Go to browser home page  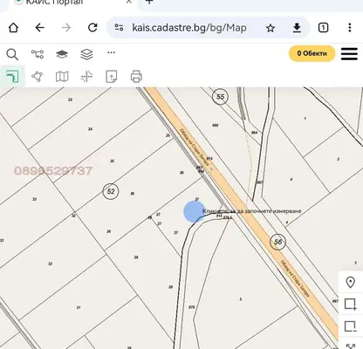(13, 28)
